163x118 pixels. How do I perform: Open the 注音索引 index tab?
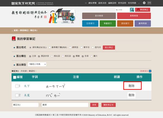(x=90, y=23)
